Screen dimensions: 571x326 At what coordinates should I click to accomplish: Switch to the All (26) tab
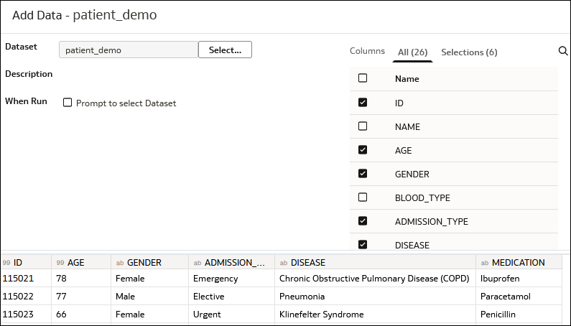tap(412, 52)
